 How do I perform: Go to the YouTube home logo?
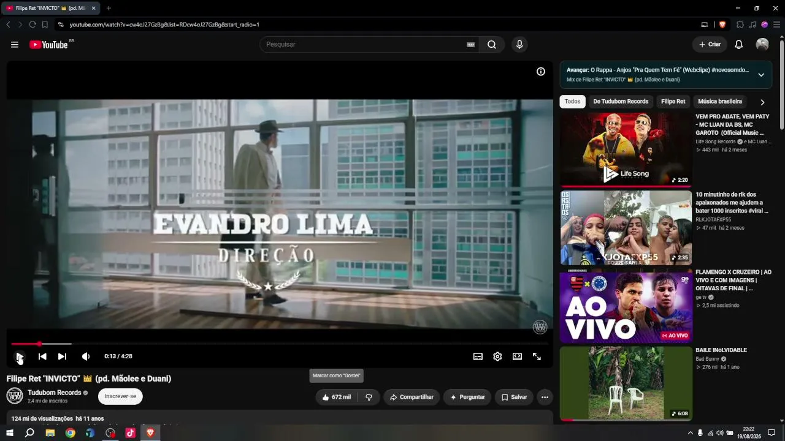pyautogui.click(x=48, y=45)
